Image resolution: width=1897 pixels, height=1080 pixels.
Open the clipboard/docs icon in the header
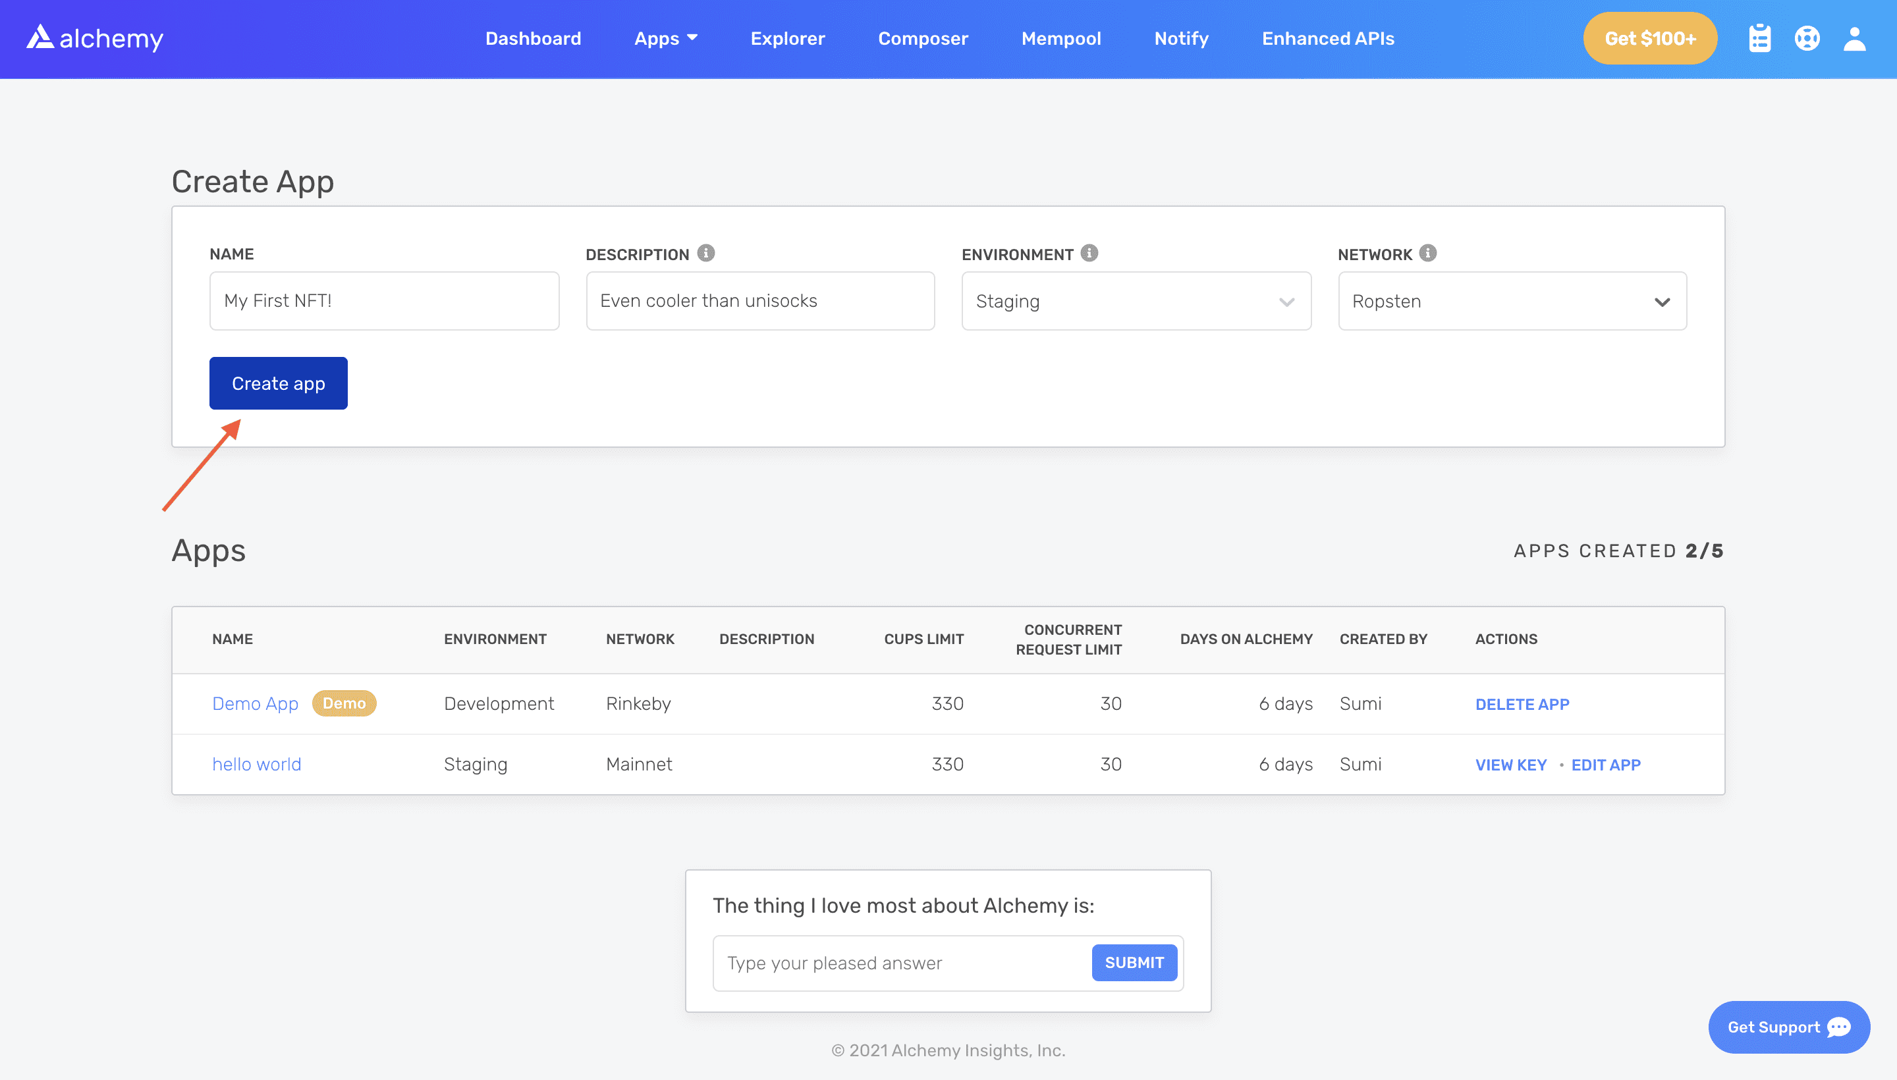(x=1759, y=38)
